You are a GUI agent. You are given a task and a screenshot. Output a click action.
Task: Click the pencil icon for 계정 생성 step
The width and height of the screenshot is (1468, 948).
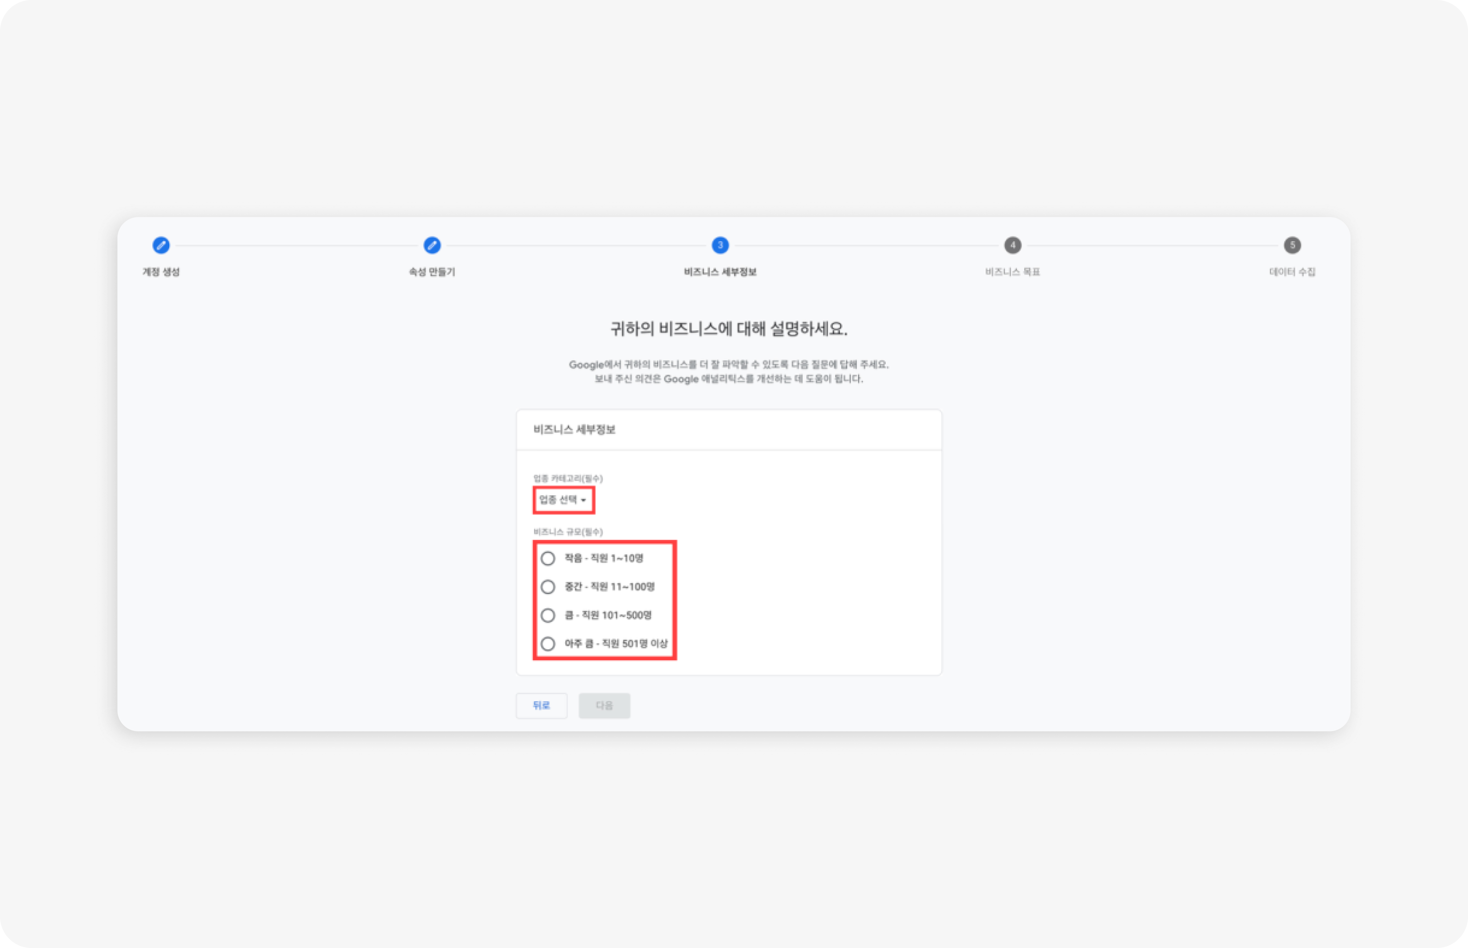[161, 245]
